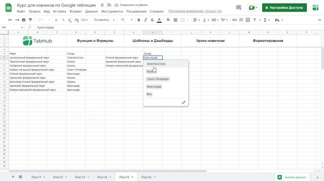Switch to the Лист6 tab
Viewport: 324px width, 182px height.
[148, 177]
